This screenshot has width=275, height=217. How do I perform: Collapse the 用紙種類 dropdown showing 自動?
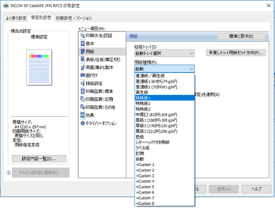(164, 69)
